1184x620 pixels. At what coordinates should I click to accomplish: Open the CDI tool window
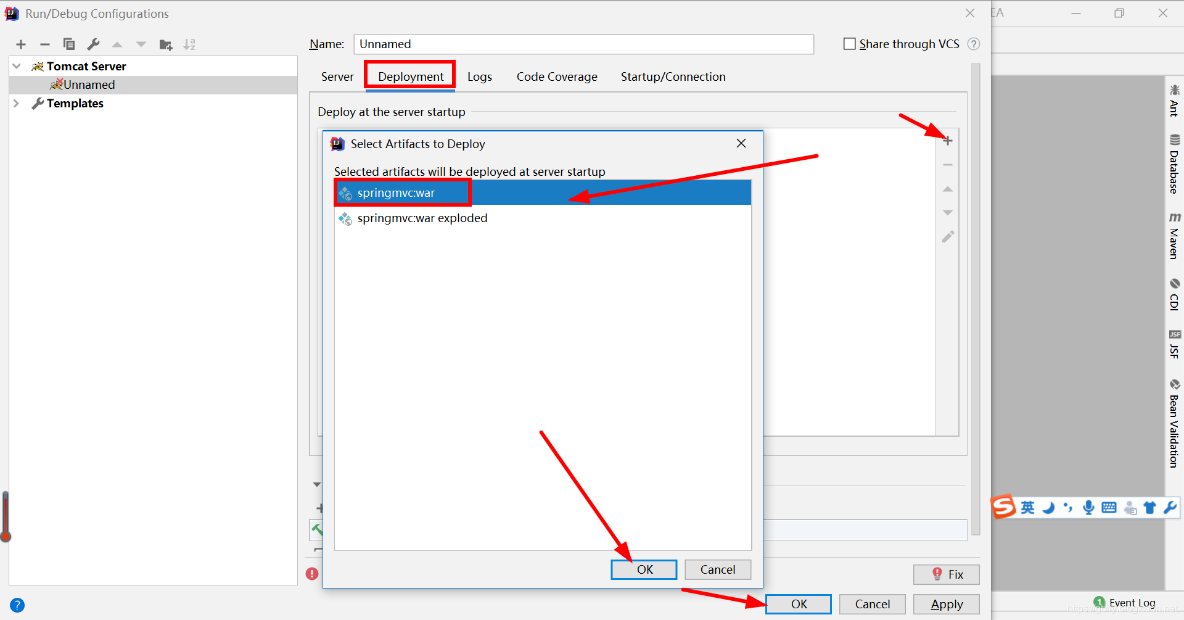1174,295
